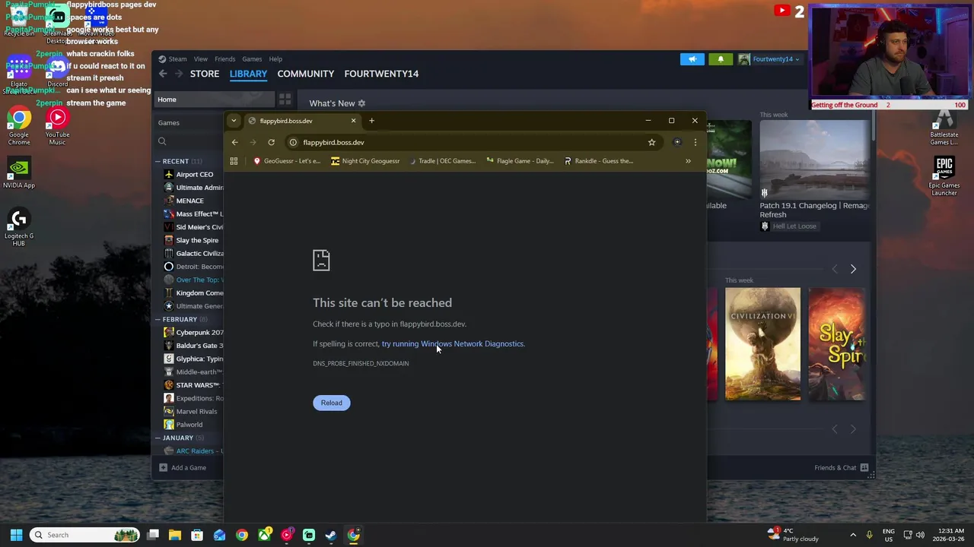Image resolution: width=974 pixels, height=547 pixels.
Task: Open the Epic Games Launcher desktop shortcut
Action: (944, 175)
